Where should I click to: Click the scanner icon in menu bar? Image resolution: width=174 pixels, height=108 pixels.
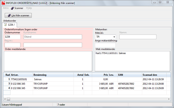(x=12, y=8)
